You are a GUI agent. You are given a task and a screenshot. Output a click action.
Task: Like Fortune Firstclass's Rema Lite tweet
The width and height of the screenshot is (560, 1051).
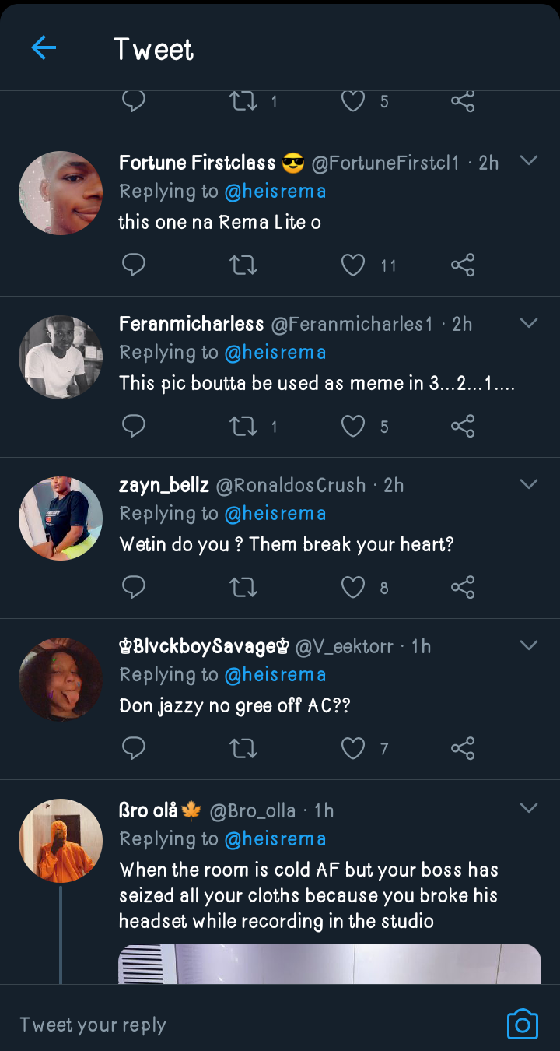[x=354, y=265]
